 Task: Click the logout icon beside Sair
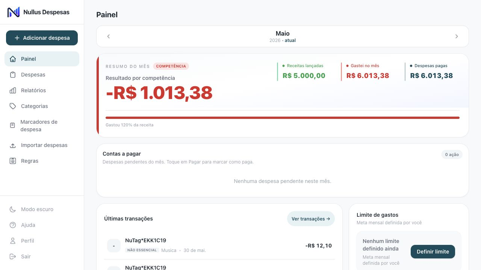13,256
